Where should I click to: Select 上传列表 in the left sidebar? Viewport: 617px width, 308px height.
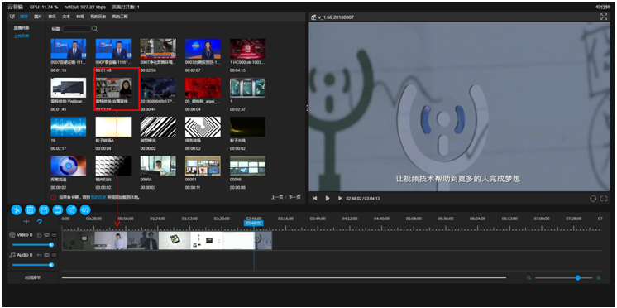[x=22, y=36]
